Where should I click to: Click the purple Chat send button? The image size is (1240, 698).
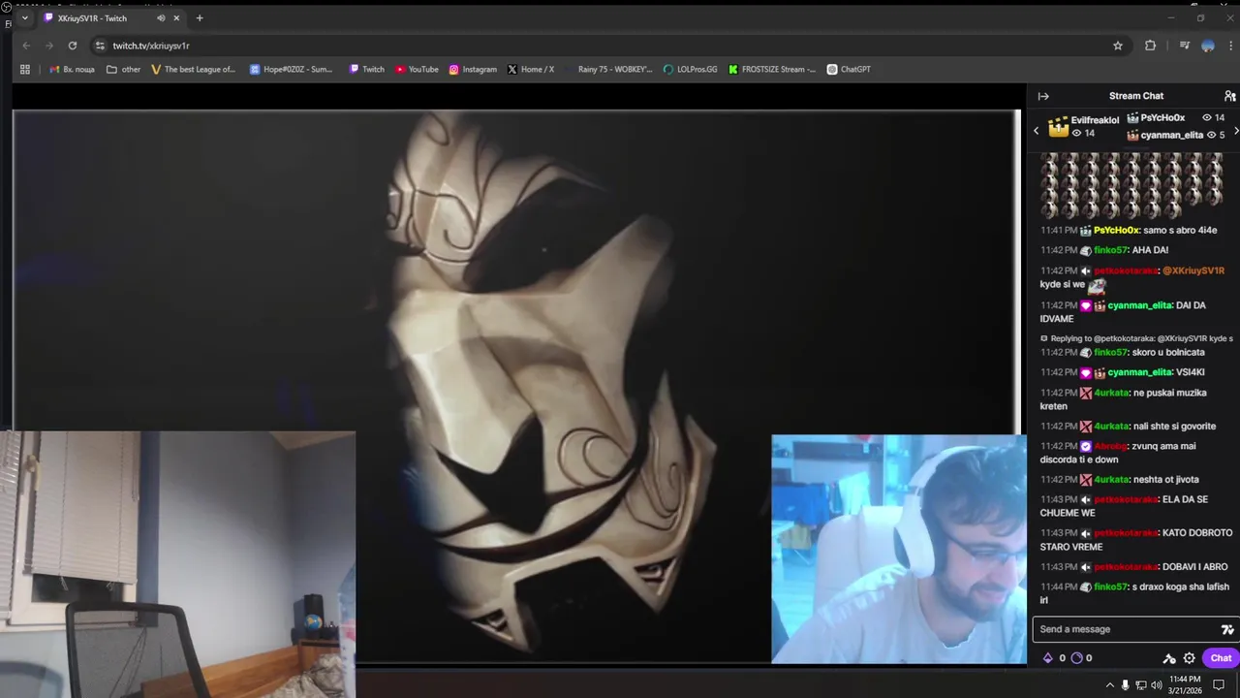(1221, 658)
